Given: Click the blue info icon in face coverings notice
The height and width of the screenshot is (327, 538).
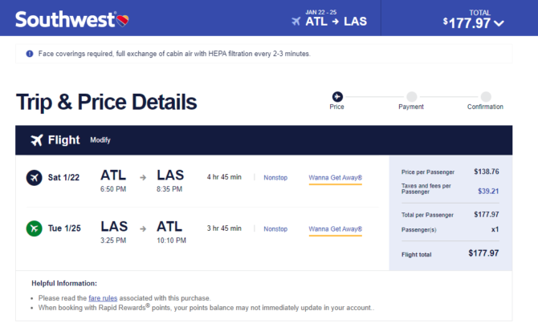Looking at the screenshot, I should click(x=30, y=54).
